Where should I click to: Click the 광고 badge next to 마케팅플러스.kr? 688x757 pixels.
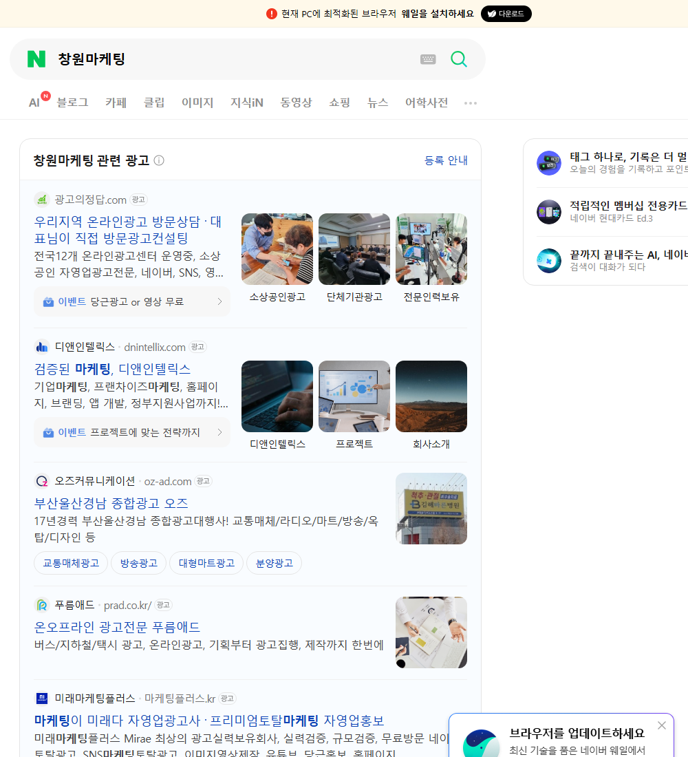tap(227, 698)
